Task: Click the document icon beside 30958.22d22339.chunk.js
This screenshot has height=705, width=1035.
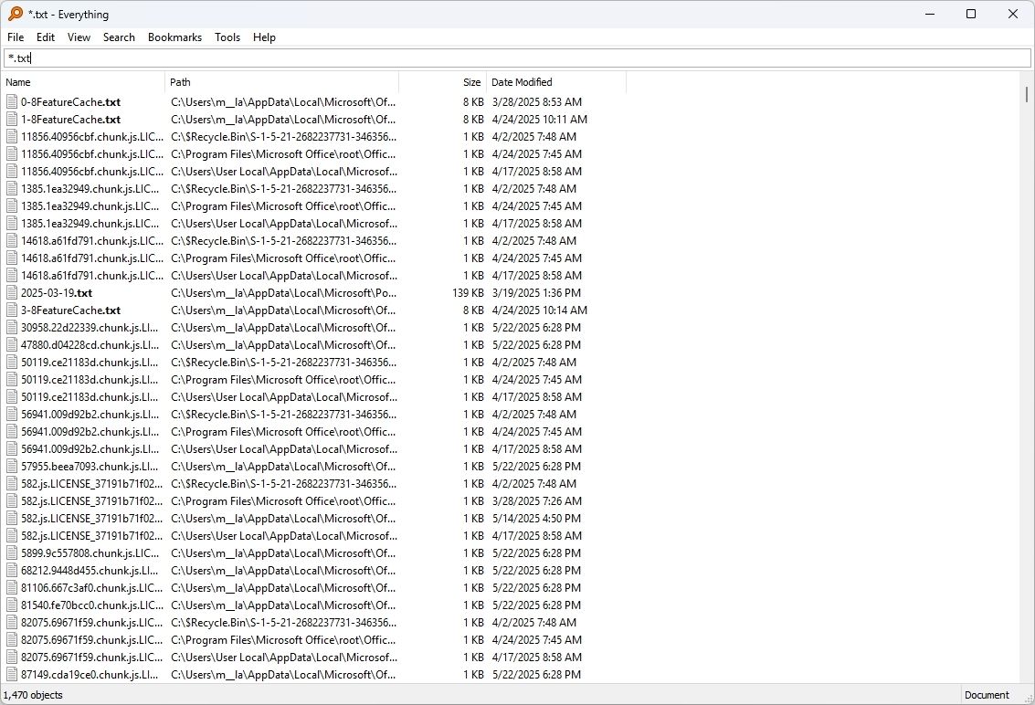Action: coord(11,327)
